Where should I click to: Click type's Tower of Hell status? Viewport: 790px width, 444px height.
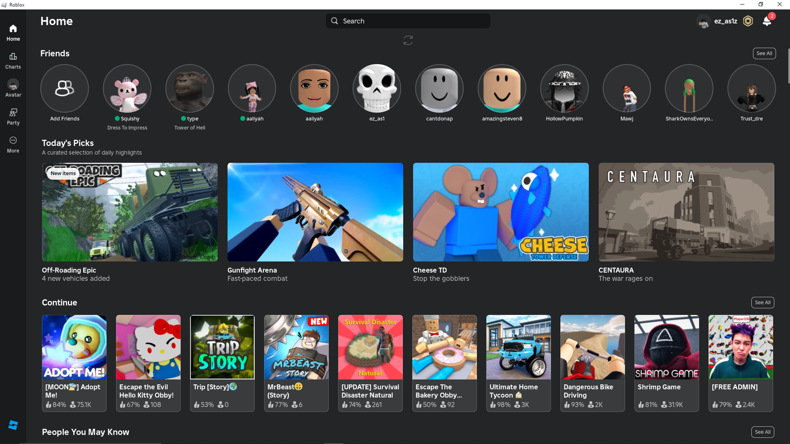coord(190,128)
